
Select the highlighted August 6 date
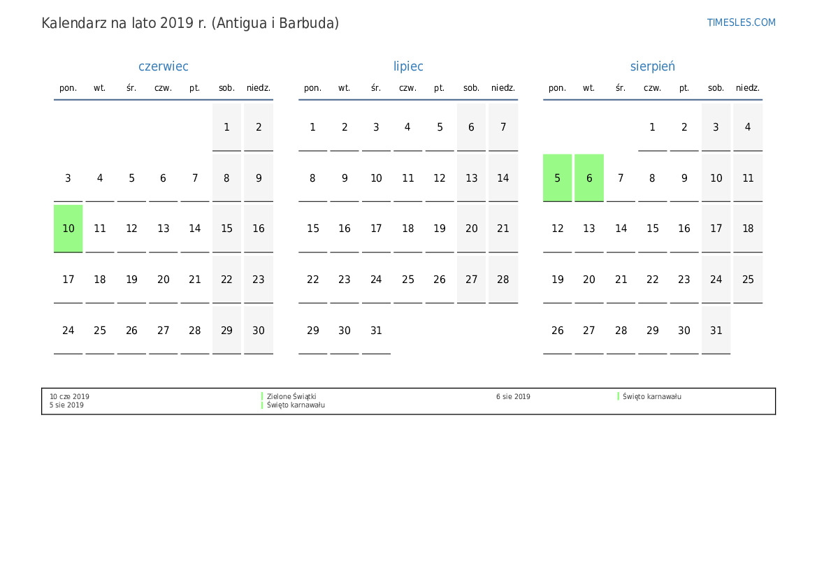(x=589, y=178)
